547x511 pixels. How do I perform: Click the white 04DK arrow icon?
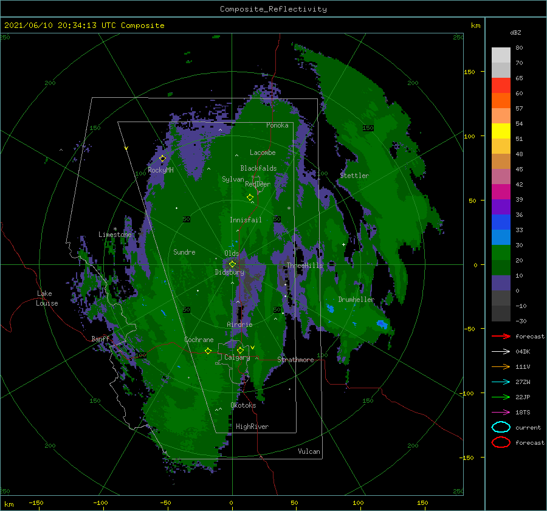(x=501, y=351)
